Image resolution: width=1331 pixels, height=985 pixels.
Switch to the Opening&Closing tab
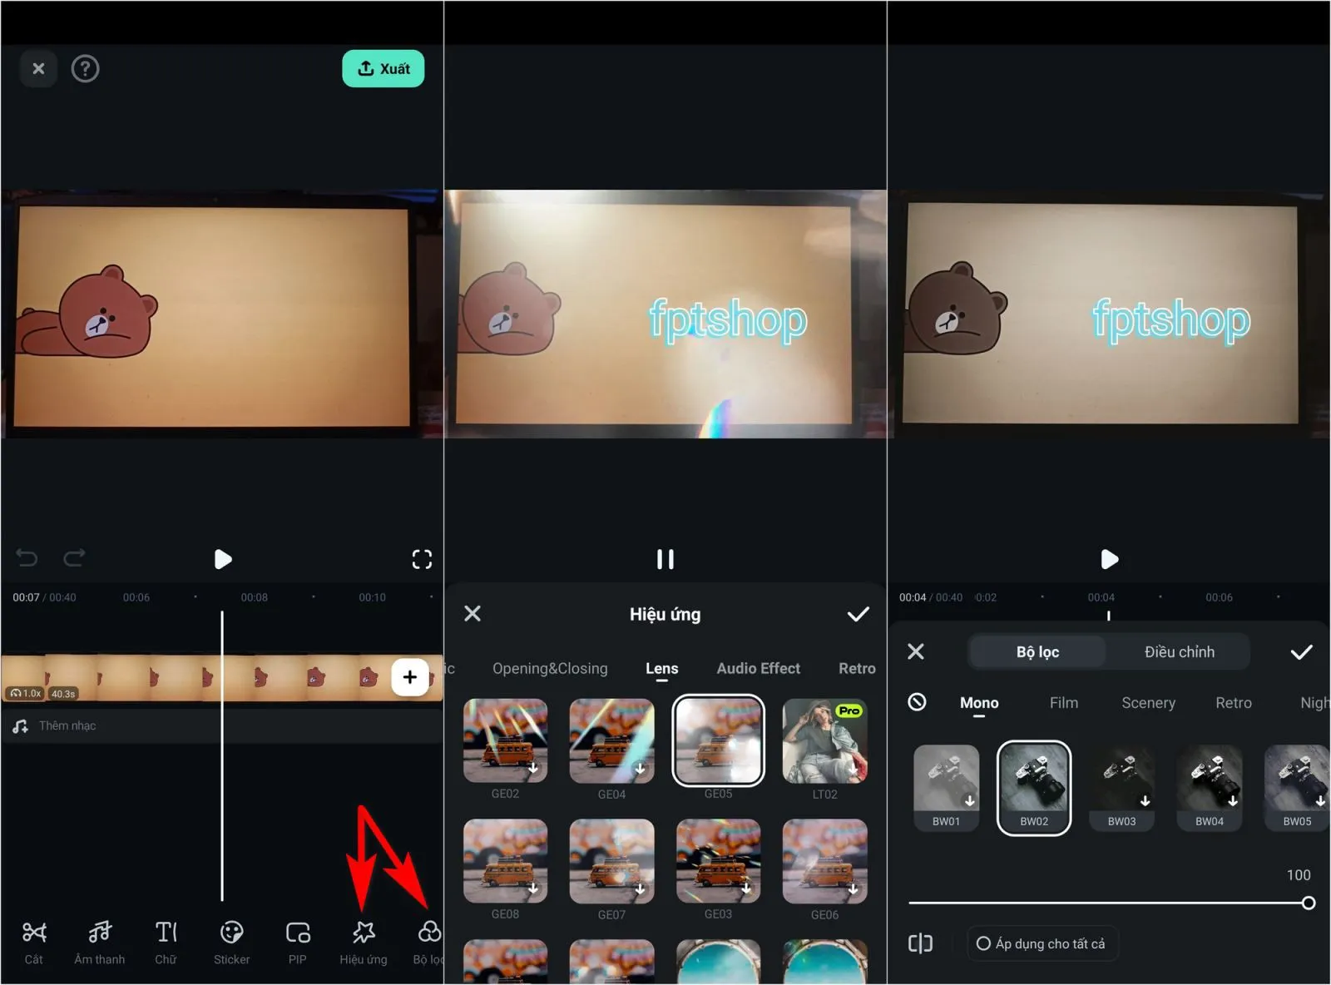(550, 669)
